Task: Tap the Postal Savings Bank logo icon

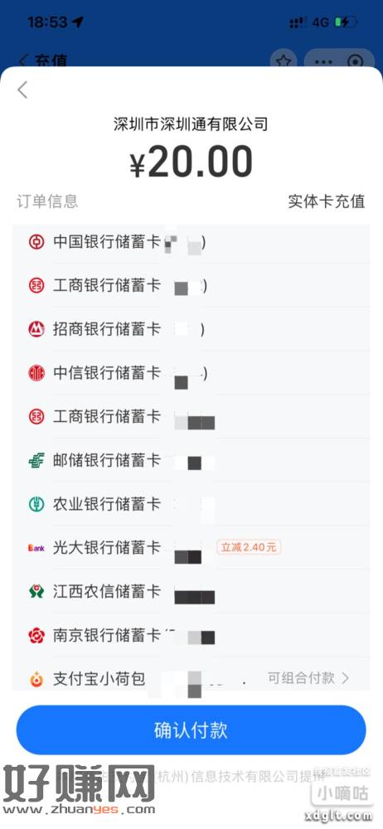Action: [x=36, y=460]
